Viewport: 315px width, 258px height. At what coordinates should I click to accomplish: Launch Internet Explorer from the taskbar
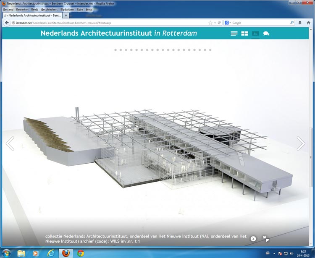(51, 253)
